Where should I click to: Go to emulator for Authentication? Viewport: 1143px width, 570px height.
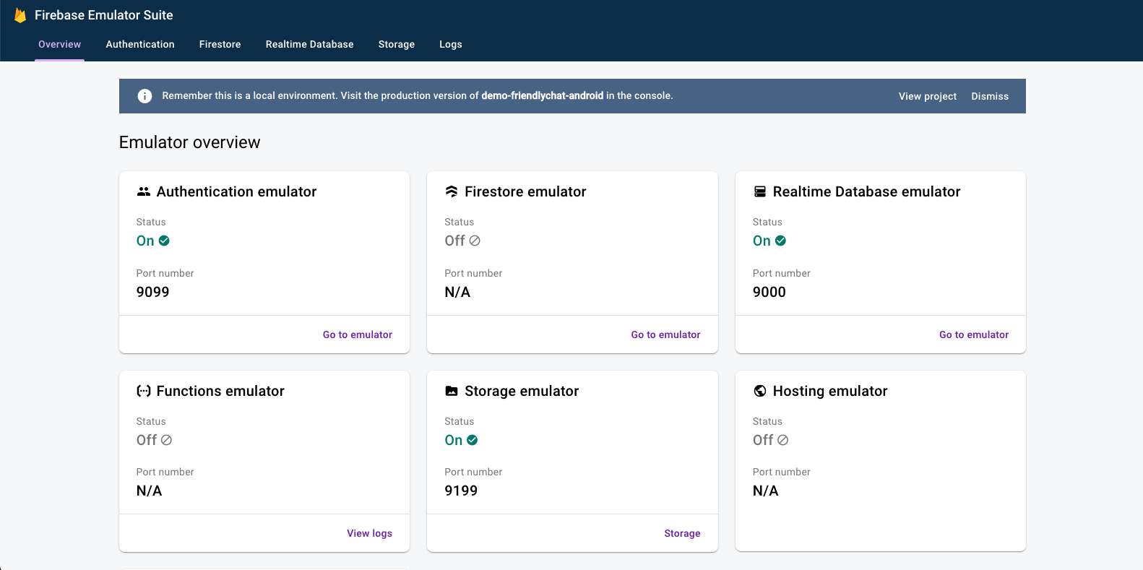coord(357,334)
